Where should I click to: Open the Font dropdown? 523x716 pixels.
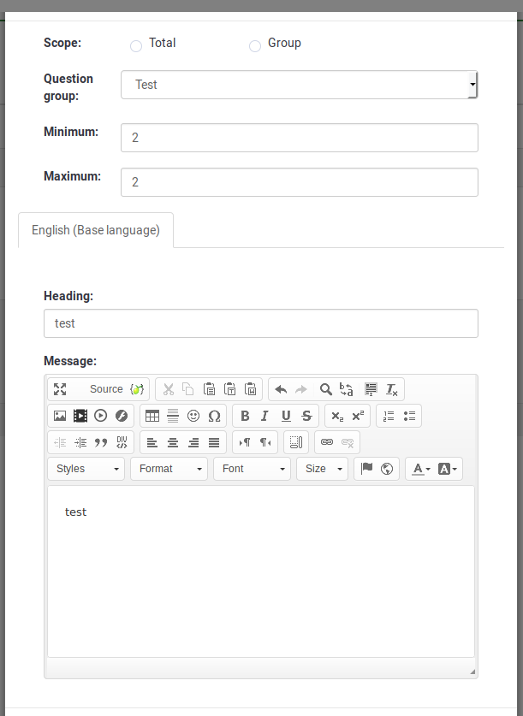(x=252, y=469)
